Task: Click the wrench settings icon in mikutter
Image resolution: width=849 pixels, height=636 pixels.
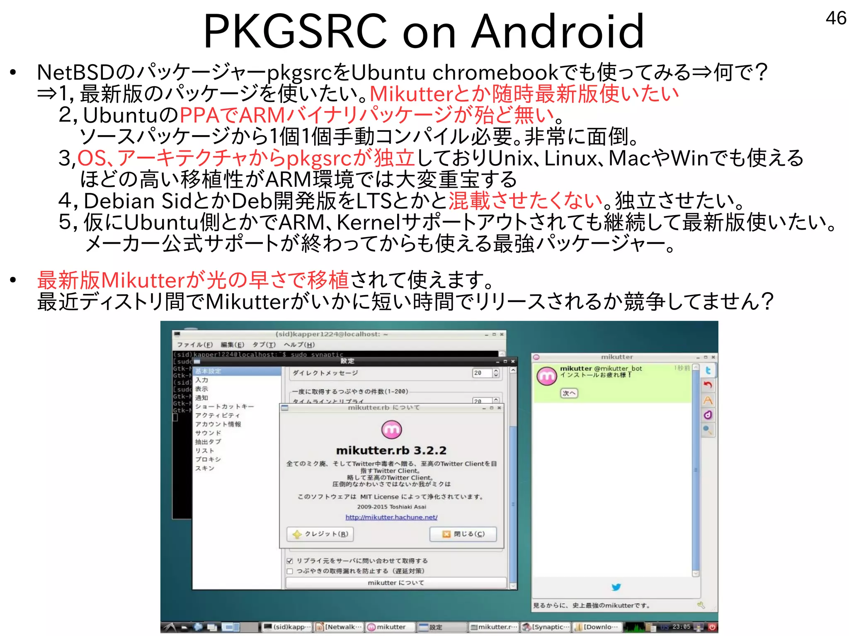Action: click(x=701, y=605)
